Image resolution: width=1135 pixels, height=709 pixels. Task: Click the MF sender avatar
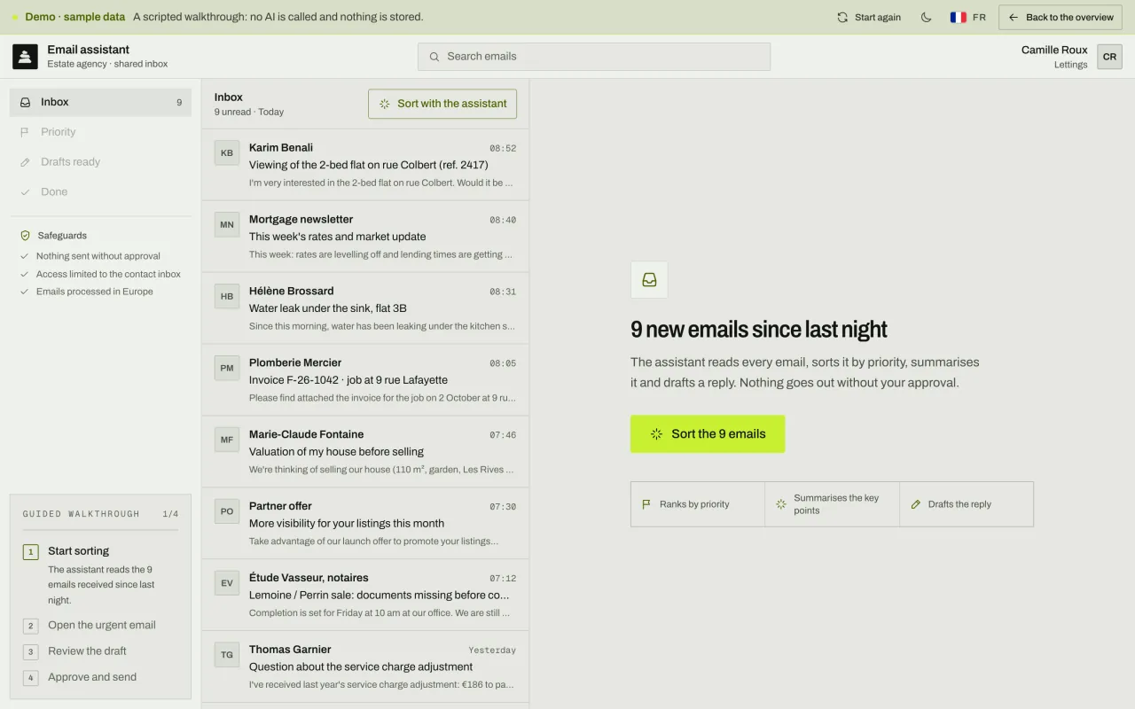[x=227, y=440]
